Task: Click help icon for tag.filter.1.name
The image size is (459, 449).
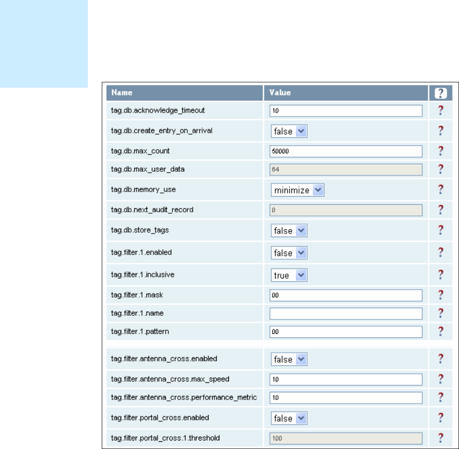Action: (x=441, y=314)
